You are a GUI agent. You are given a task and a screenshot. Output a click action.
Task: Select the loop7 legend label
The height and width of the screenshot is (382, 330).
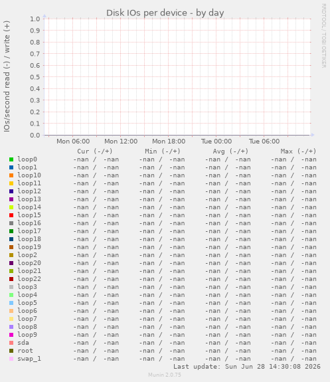pos(27,319)
